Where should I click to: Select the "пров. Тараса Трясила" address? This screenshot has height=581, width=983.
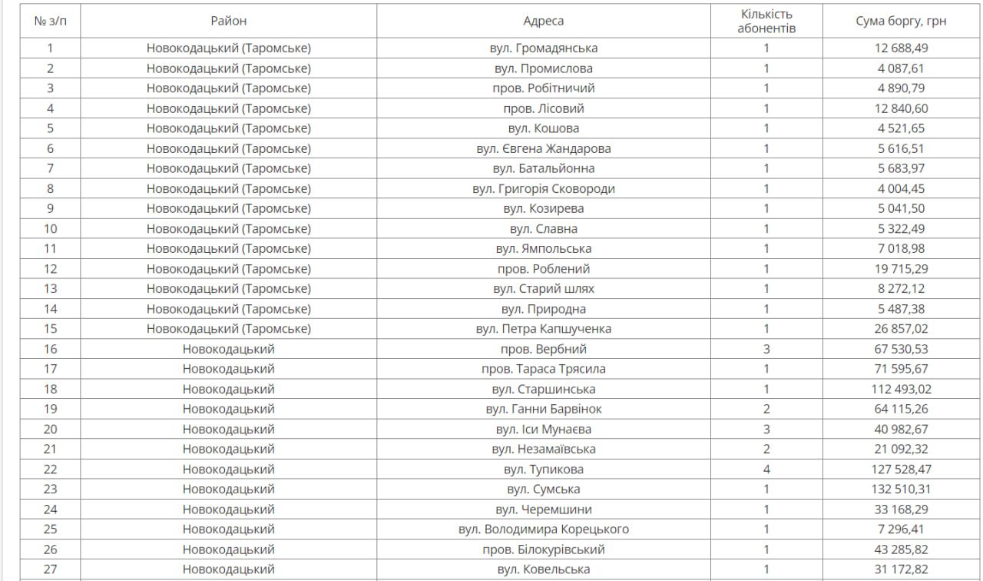543,369
